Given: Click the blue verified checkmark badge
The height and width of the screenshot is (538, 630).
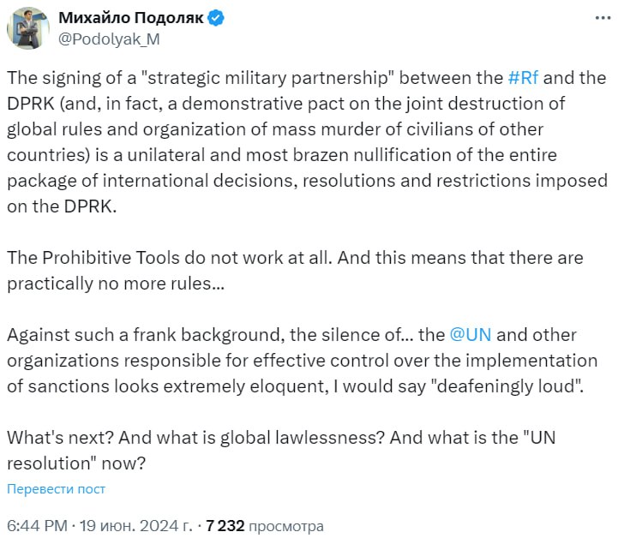Looking at the screenshot, I should [217, 19].
